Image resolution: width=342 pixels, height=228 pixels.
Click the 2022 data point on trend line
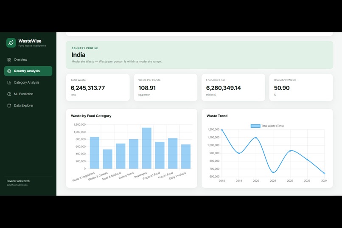pyautogui.click(x=290, y=151)
